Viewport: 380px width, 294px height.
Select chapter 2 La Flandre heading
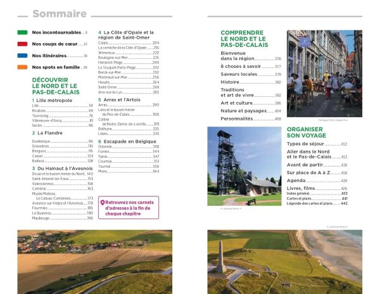pos(47,133)
